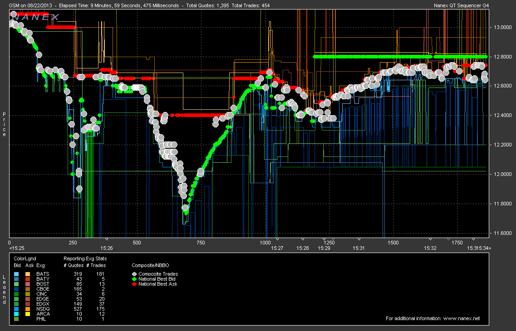Image resolution: width=516 pixels, height=331 pixels.
Task: Click the 'Total Trades: 454' header text
Action: [x=251, y=5]
